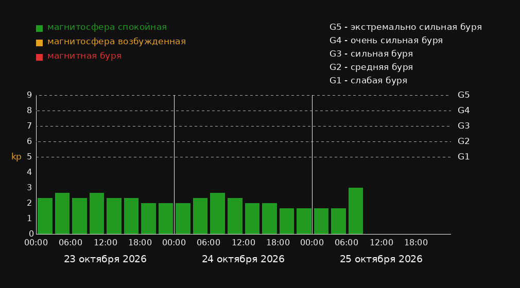Click the line "G5 - экстремально сильная буря"
This screenshot has height=288, width=520.
pos(406,27)
